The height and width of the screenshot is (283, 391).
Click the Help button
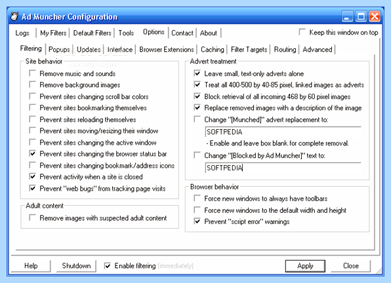click(31, 266)
